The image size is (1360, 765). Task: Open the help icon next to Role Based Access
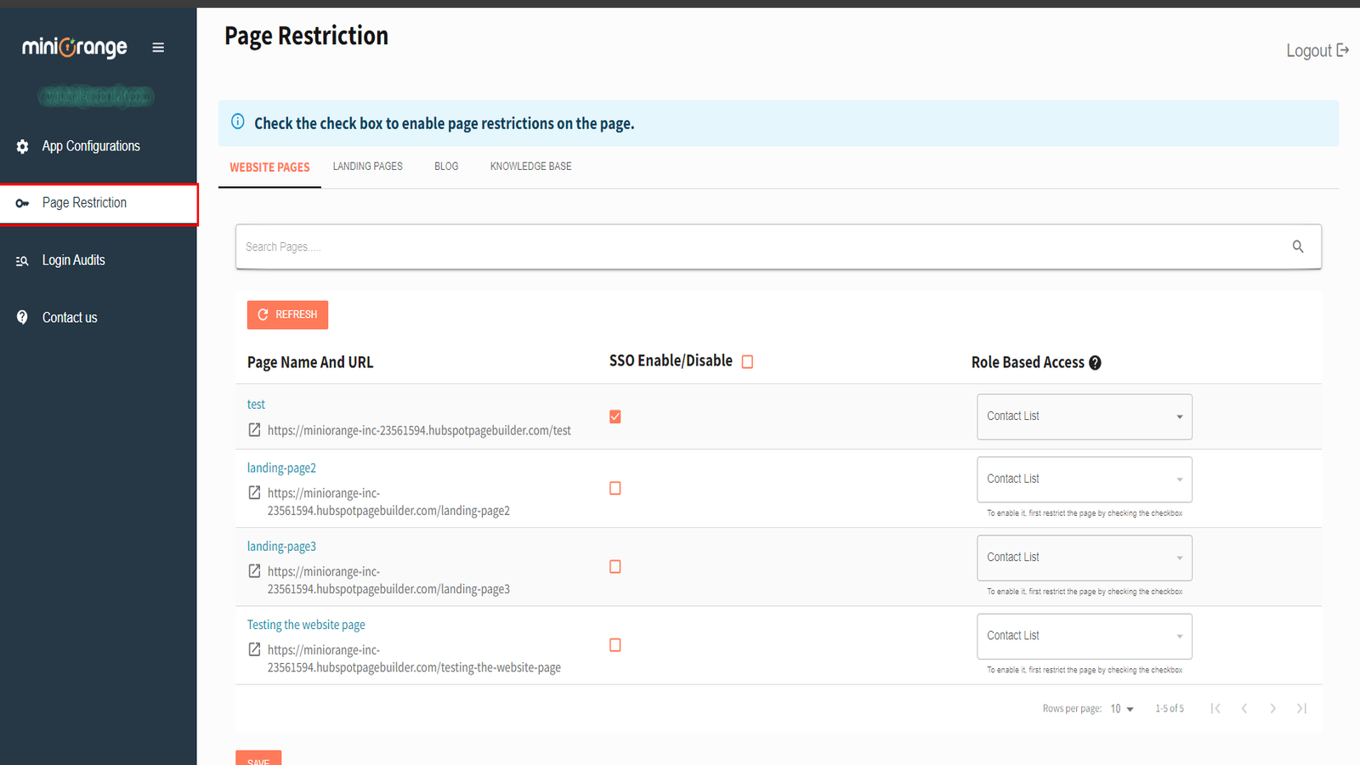tap(1095, 362)
